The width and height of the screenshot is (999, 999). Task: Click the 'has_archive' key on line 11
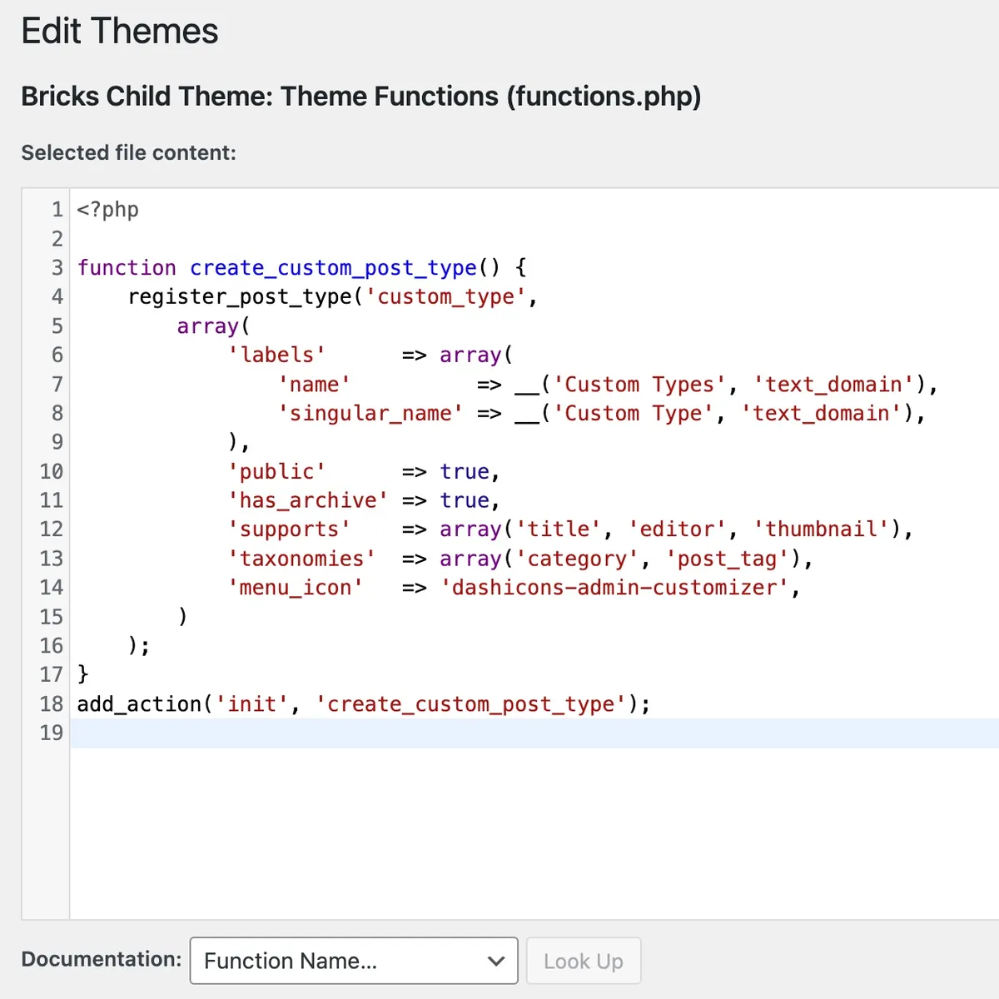(308, 500)
